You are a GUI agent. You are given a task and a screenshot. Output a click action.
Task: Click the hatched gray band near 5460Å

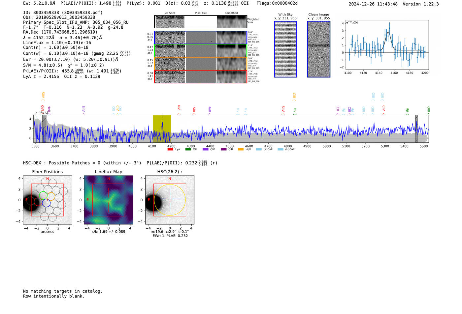coord(416,128)
